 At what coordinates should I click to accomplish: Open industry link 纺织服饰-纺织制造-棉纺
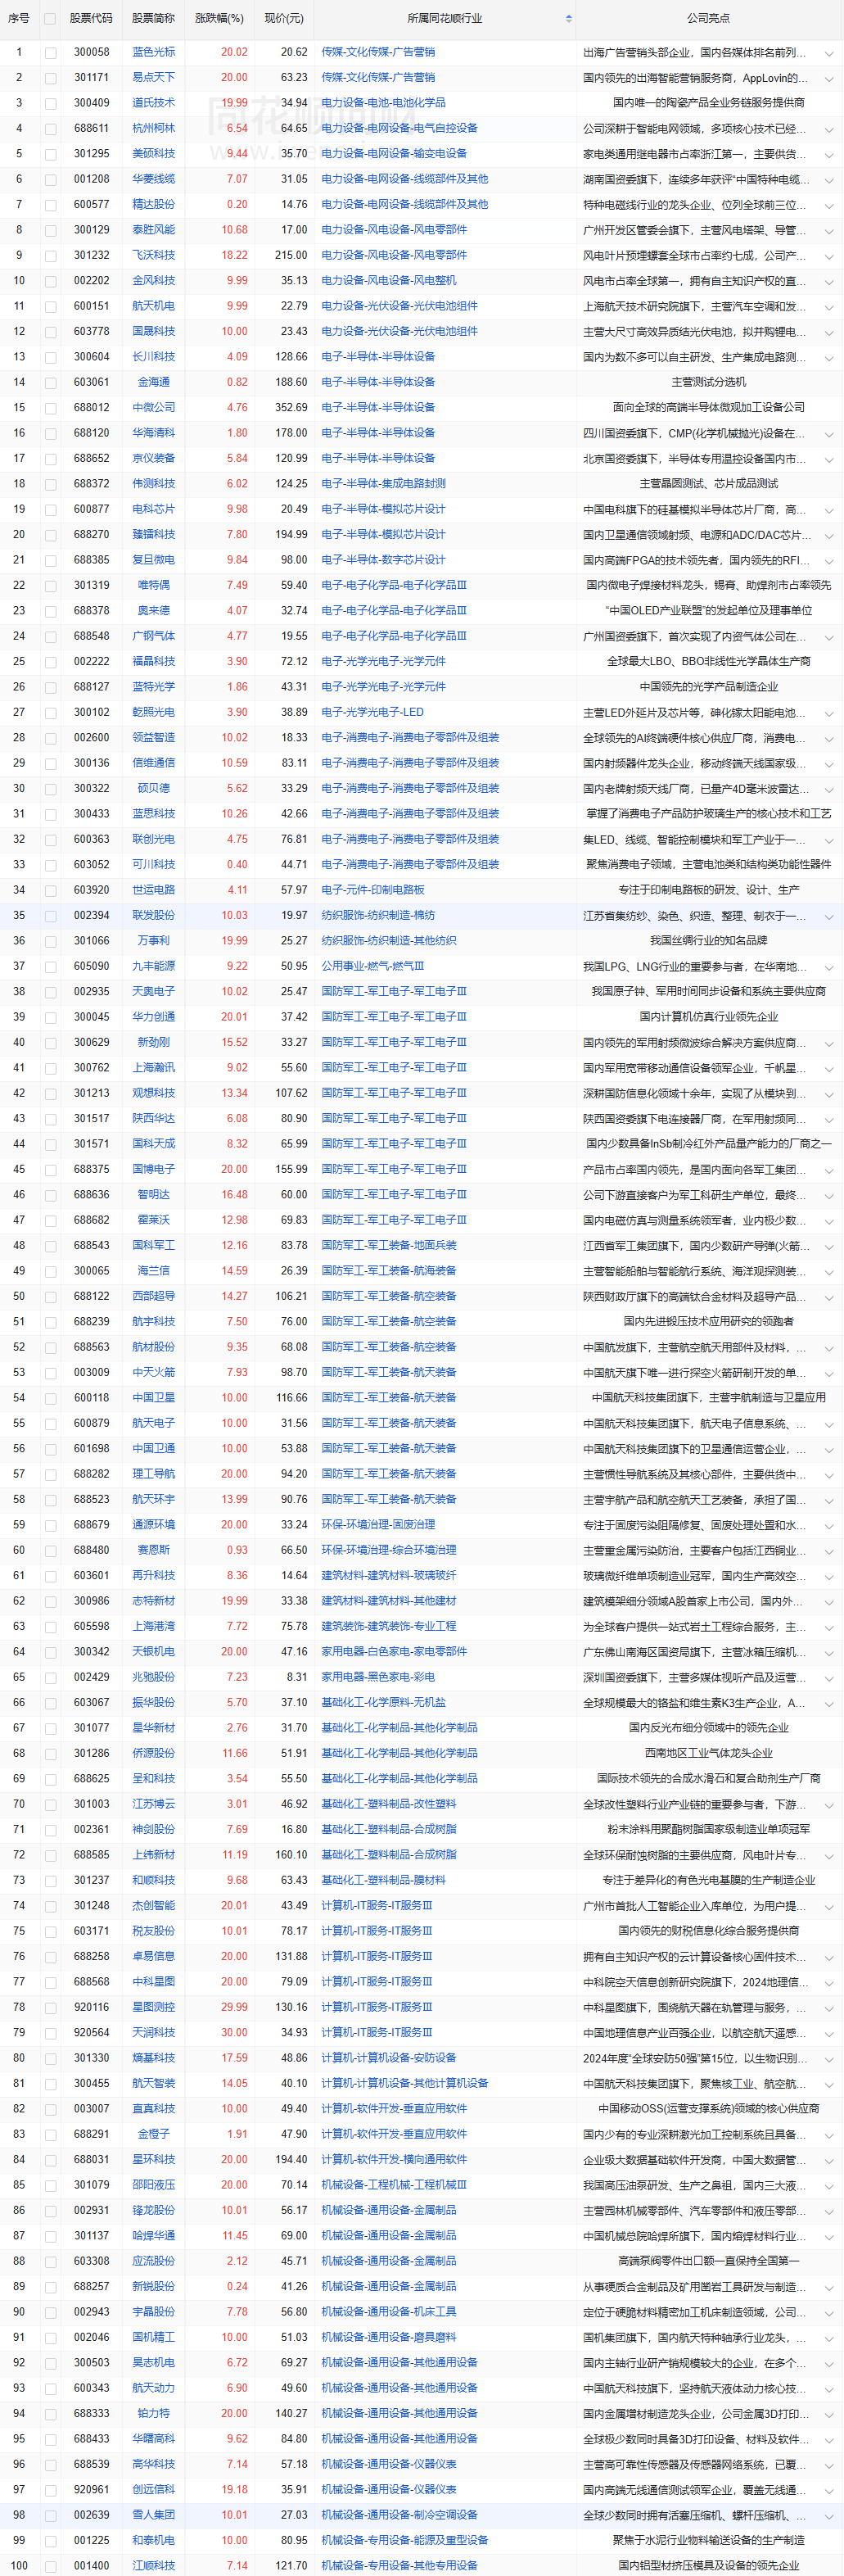377,915
